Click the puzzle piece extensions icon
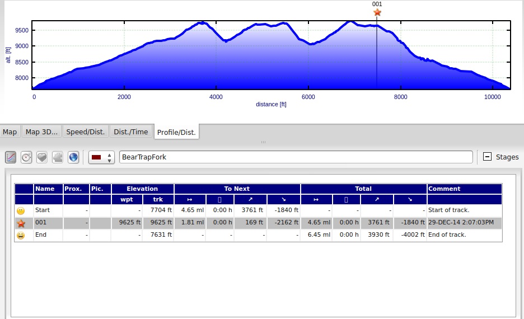This screenshot has width=524, height=319. pyautogui.click(x=58, y=157)
